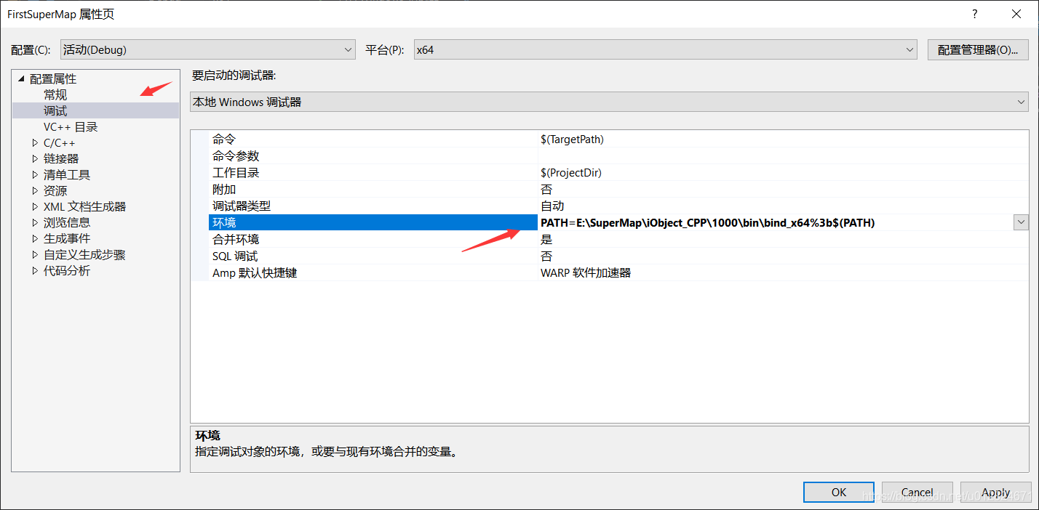Screen dimensions: 1039x510
Task: Select the 常规 (General) tree item
Action: 55,94
